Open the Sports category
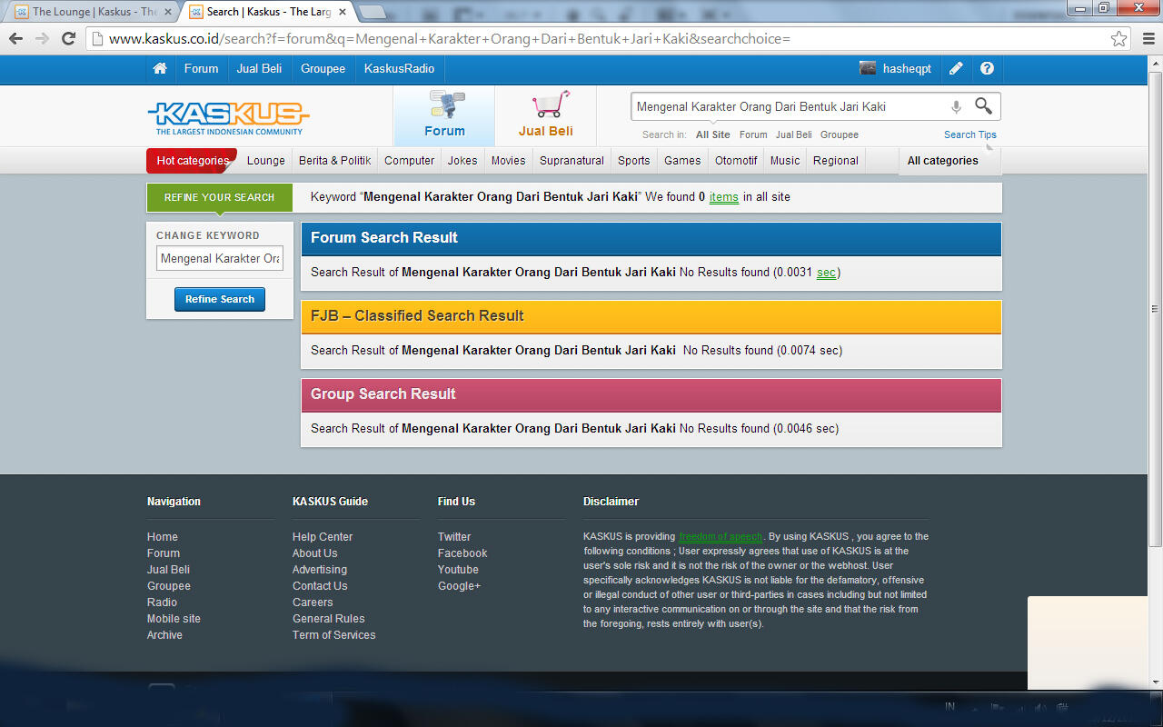The image size is (1163, 727). click(x=634, y=161)
